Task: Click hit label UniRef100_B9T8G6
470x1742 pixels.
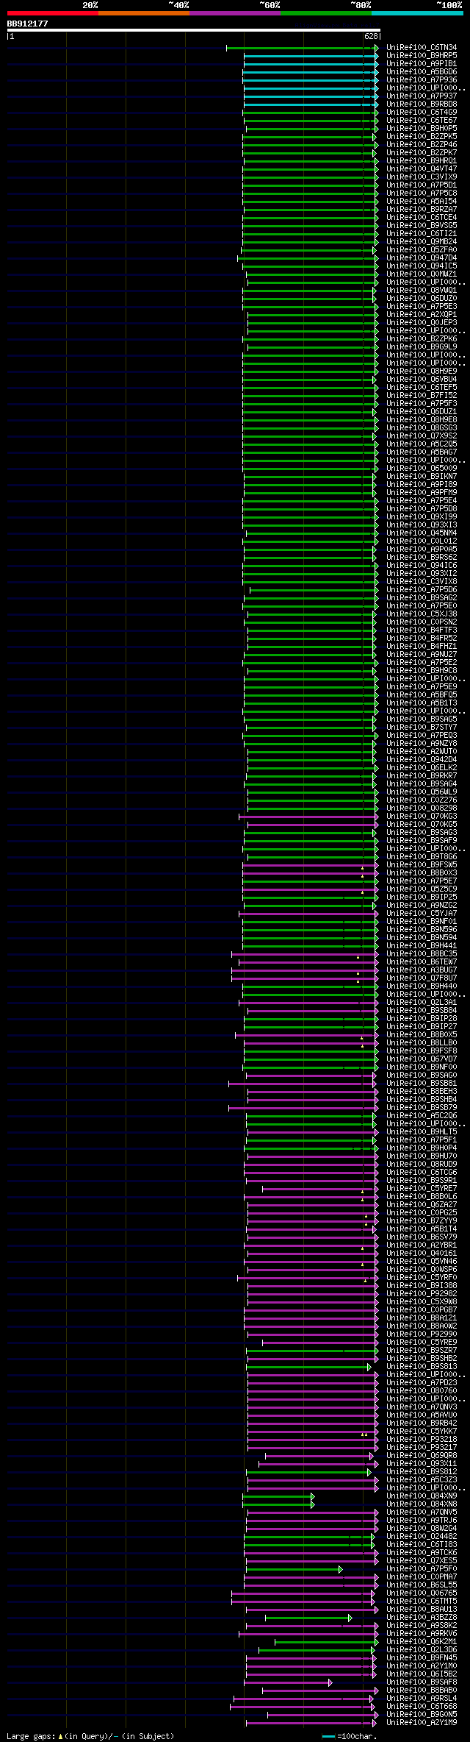Action: pyautogui.click(x=422, y=857)
